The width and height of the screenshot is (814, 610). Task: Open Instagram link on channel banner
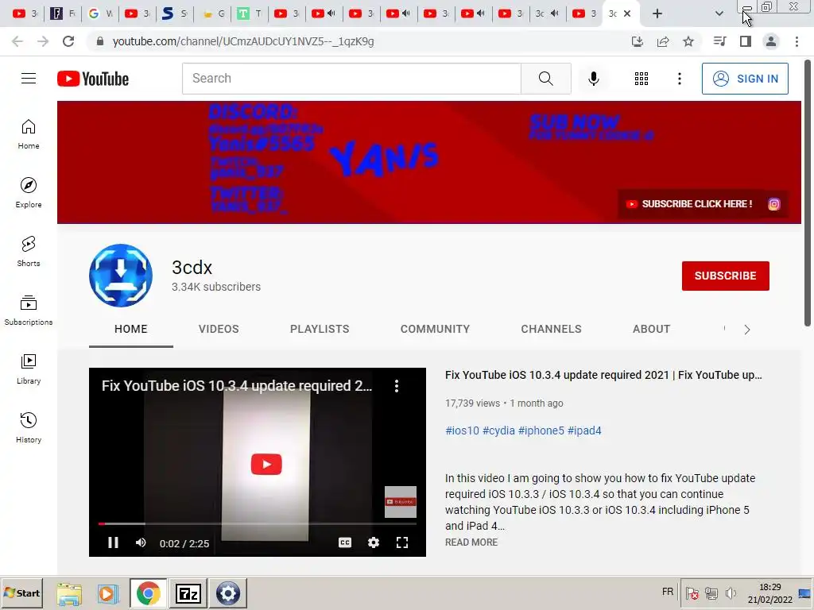point(773,204)
